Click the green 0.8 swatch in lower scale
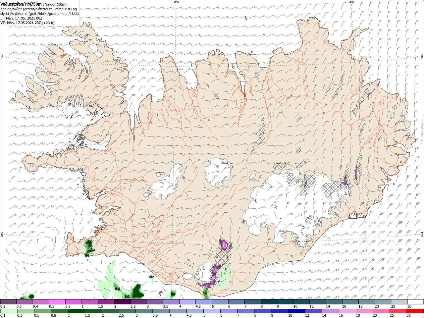Image resolution: width=424 pixels, height=318 pixels. (x=59, y=311)
